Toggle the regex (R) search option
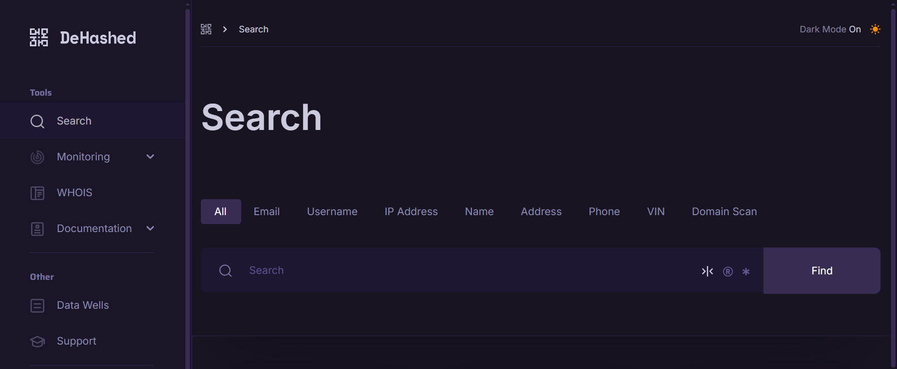Screen dimensions: 897x369 coord(728,271)
